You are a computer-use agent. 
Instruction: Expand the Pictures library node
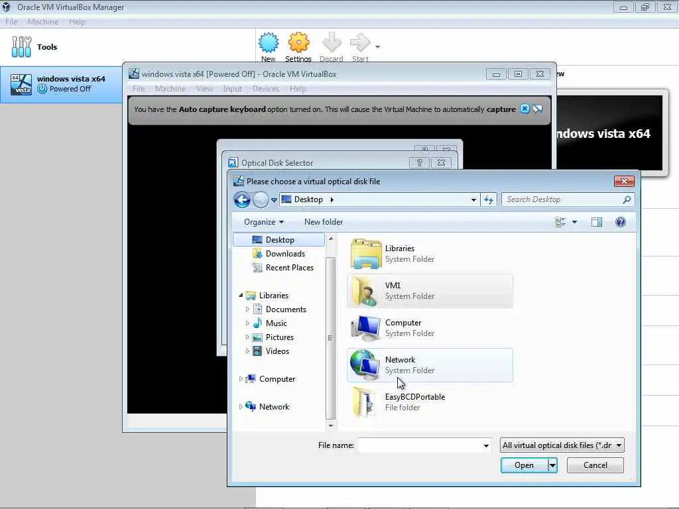point(247,337)
